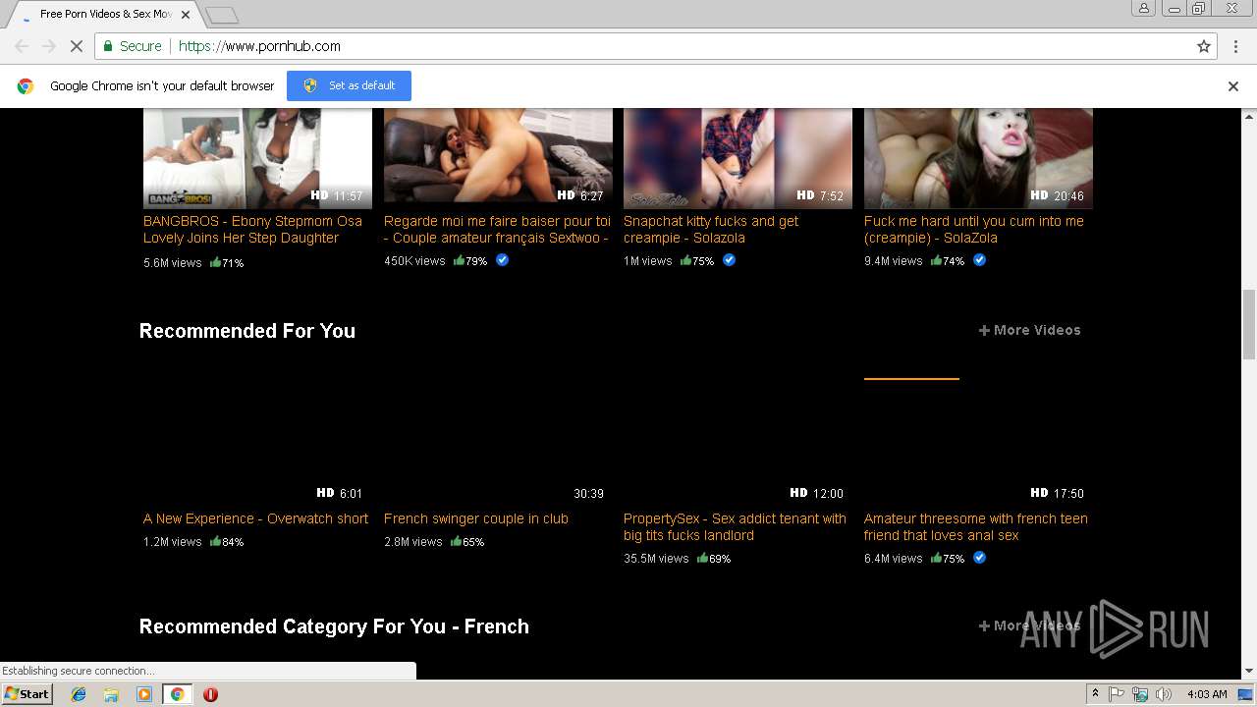The width and height of the screenshot is (1257, 707).
Task: Click the scrollbar down arrow
Action: point(1248,672)
